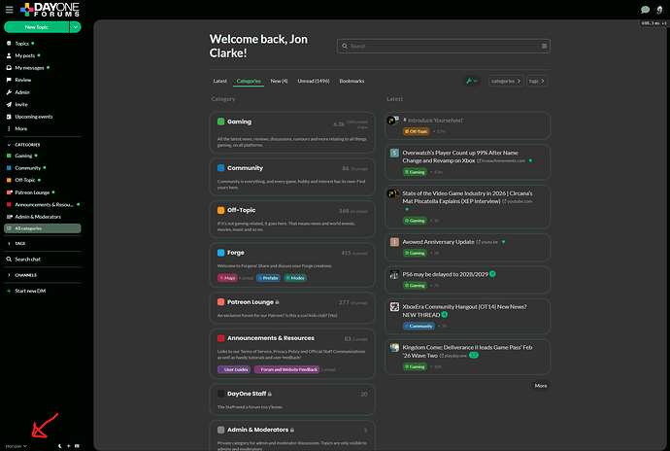Click the Search input field
Screen dimensions: 670x451
(444, 46)
